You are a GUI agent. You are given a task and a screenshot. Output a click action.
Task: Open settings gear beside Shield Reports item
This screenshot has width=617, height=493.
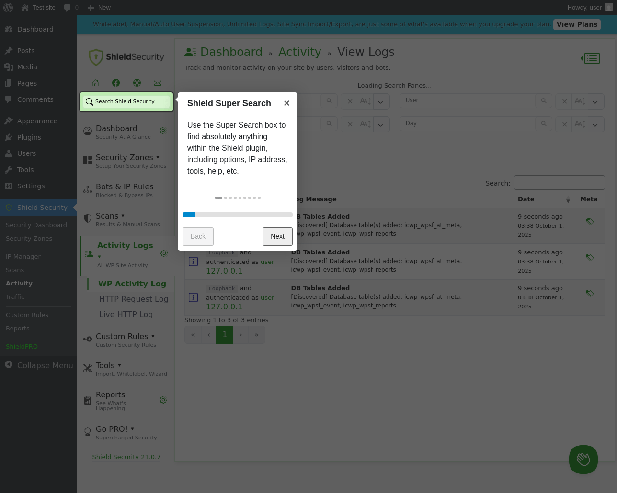[x=163, y=400]
